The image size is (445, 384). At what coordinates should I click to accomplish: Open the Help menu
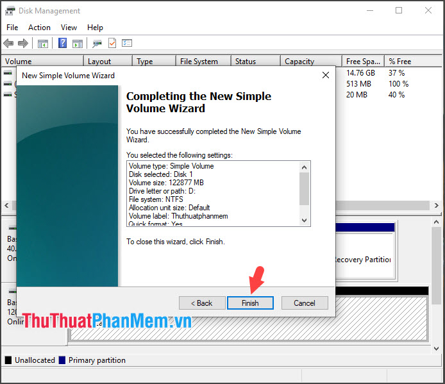95,28
